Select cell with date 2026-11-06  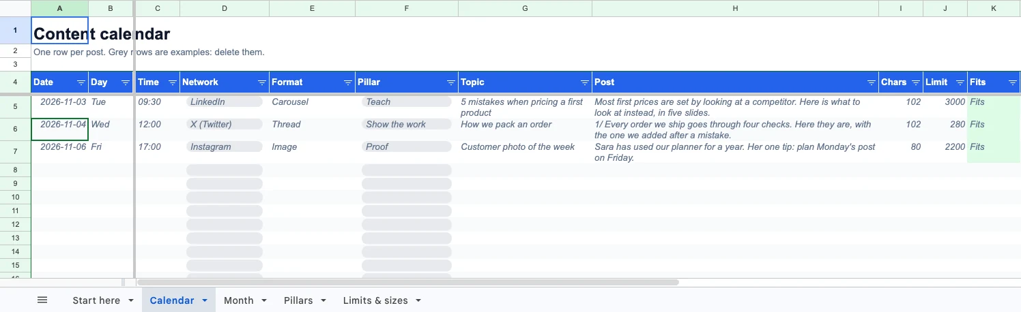pyautogui.click(x=60, y=151)
